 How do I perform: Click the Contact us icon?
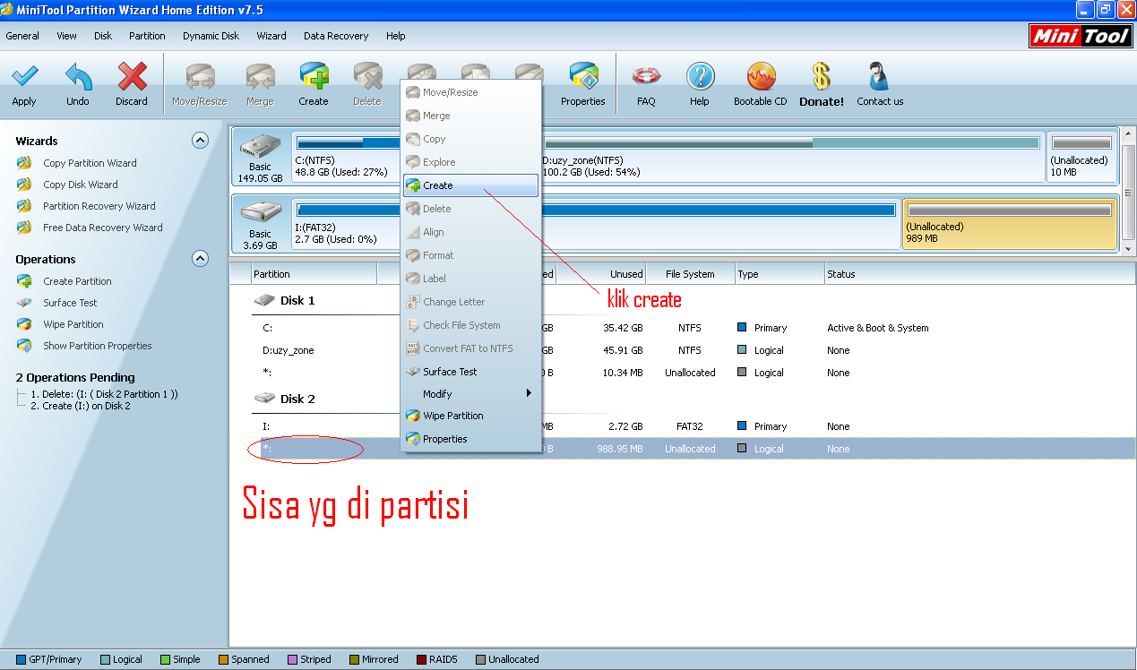880,77
